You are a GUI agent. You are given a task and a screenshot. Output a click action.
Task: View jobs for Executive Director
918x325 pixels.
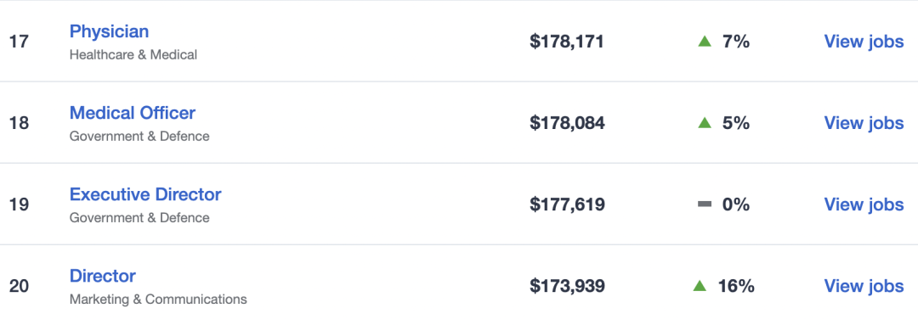point(864,204)
